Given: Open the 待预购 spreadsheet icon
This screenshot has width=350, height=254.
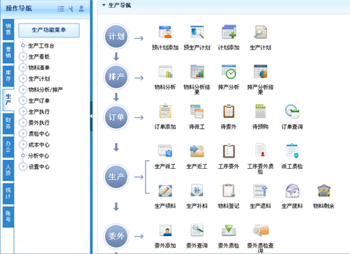Looking at the screenshot, I should [260, 111].
